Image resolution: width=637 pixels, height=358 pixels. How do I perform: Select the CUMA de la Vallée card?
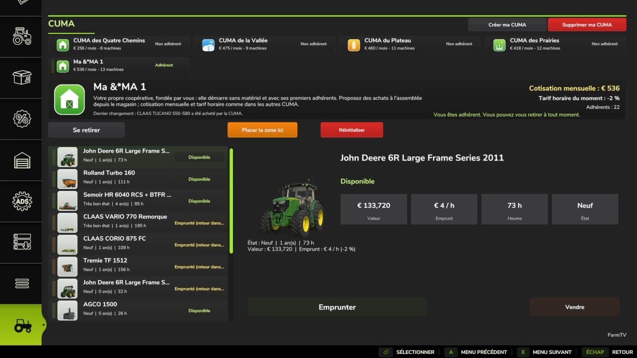click(x=264, y=44)
